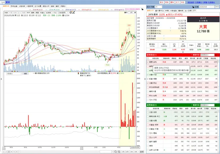Go to chart page 4
The width and height of the screenshot is (220, 154).
click(x=12, y=152)
